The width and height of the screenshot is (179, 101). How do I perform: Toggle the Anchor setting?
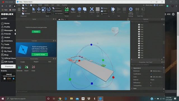104,13
